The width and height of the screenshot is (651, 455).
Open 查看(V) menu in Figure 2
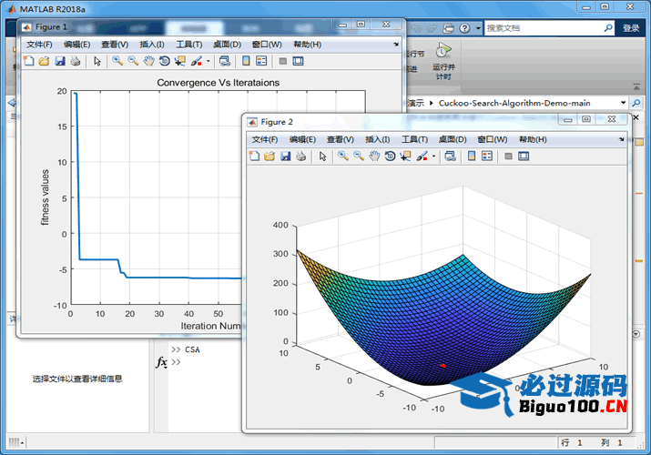(340, 139)
